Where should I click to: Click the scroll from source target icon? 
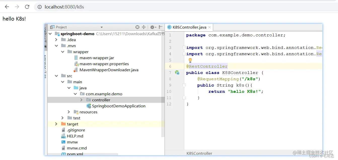[x=137, y=27]
